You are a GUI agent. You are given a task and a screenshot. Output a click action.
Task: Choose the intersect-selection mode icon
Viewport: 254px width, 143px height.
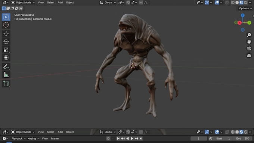[x=21, y=9]
